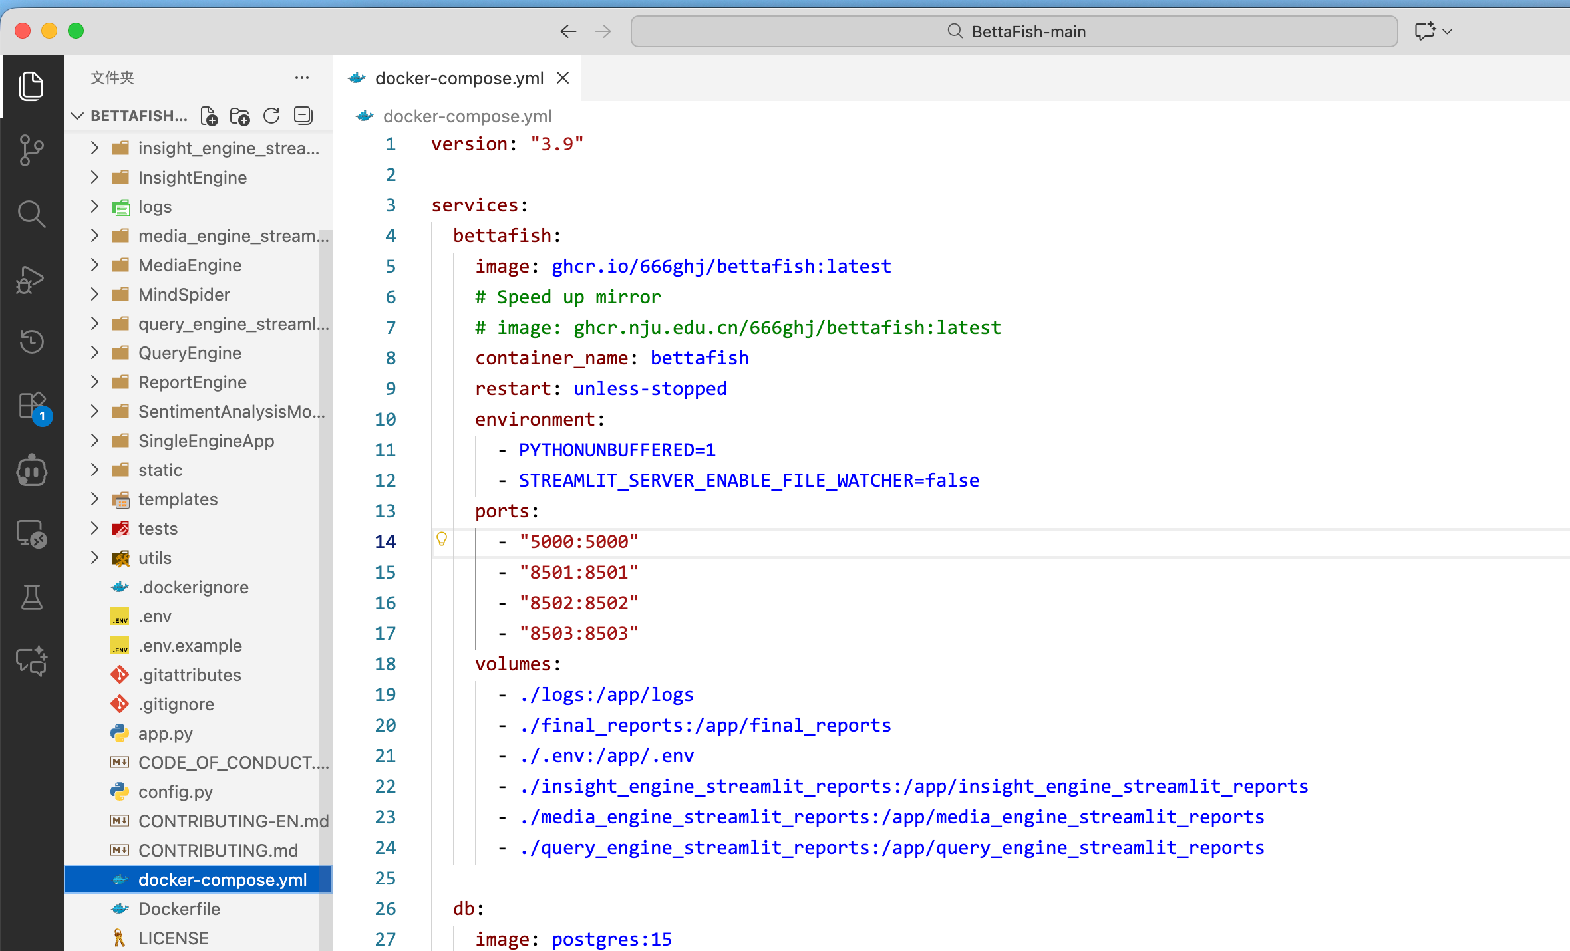This screenshot has height=951, width=1570.
Task: Click the New Folder icon in explorer
Action: pos(239,116)
